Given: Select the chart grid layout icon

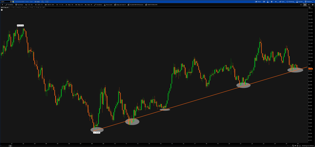Looking at the screenshot, I should pyautogui.click(x=305, y=5).
